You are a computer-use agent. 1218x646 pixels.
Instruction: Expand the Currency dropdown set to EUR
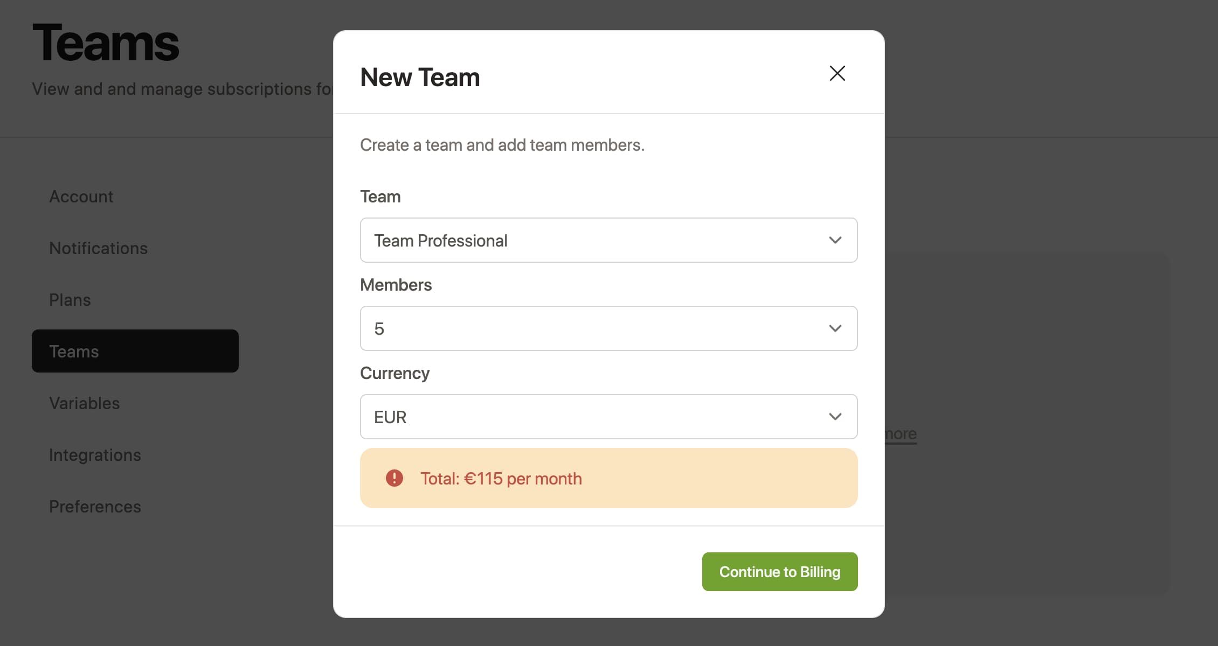608,417
